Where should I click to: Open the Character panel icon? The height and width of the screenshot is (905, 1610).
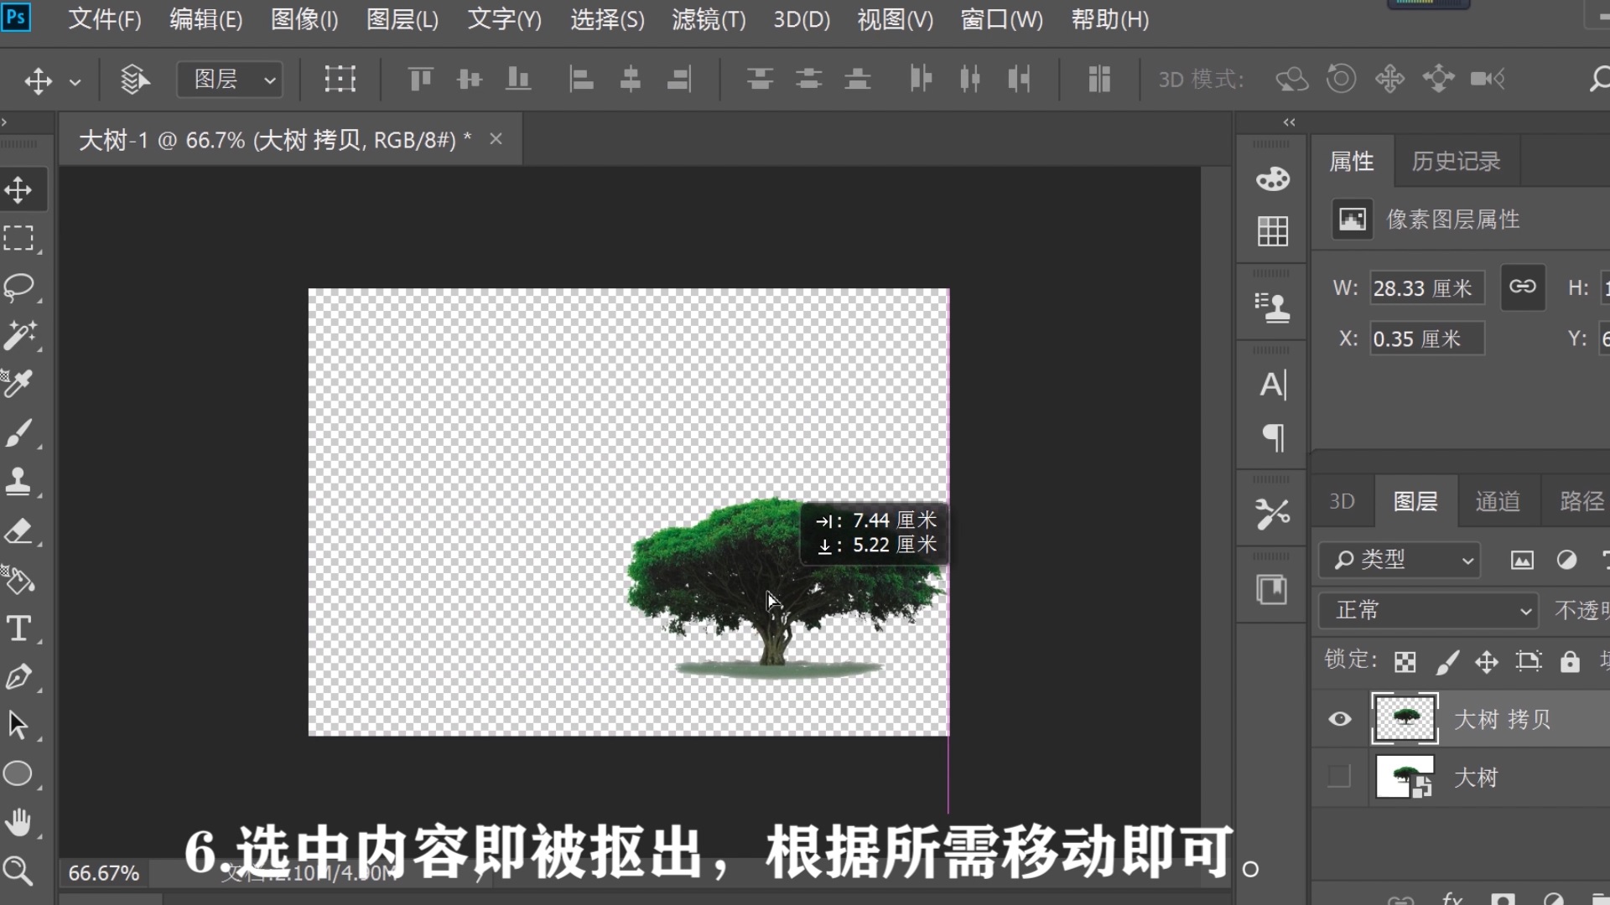[1272, 385]
